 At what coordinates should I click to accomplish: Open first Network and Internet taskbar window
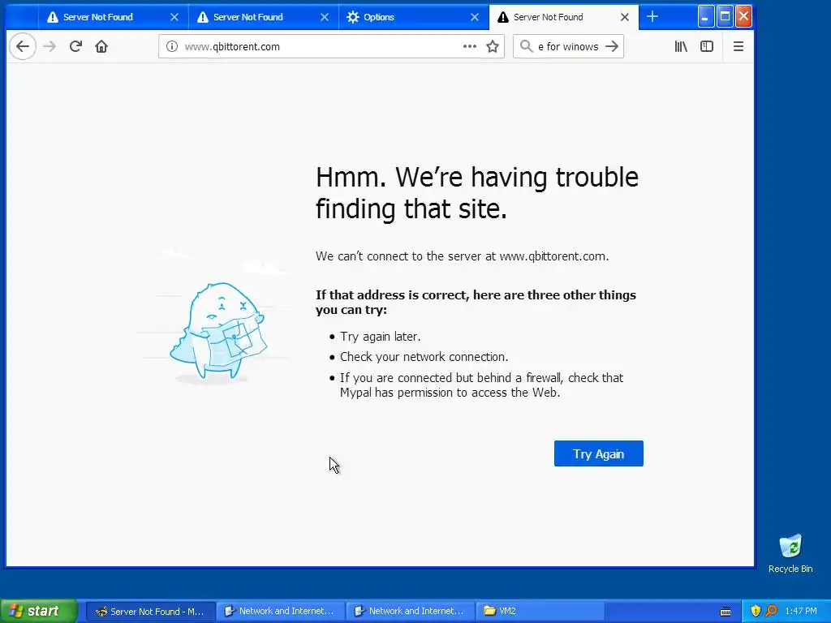[x=280, y=612]
